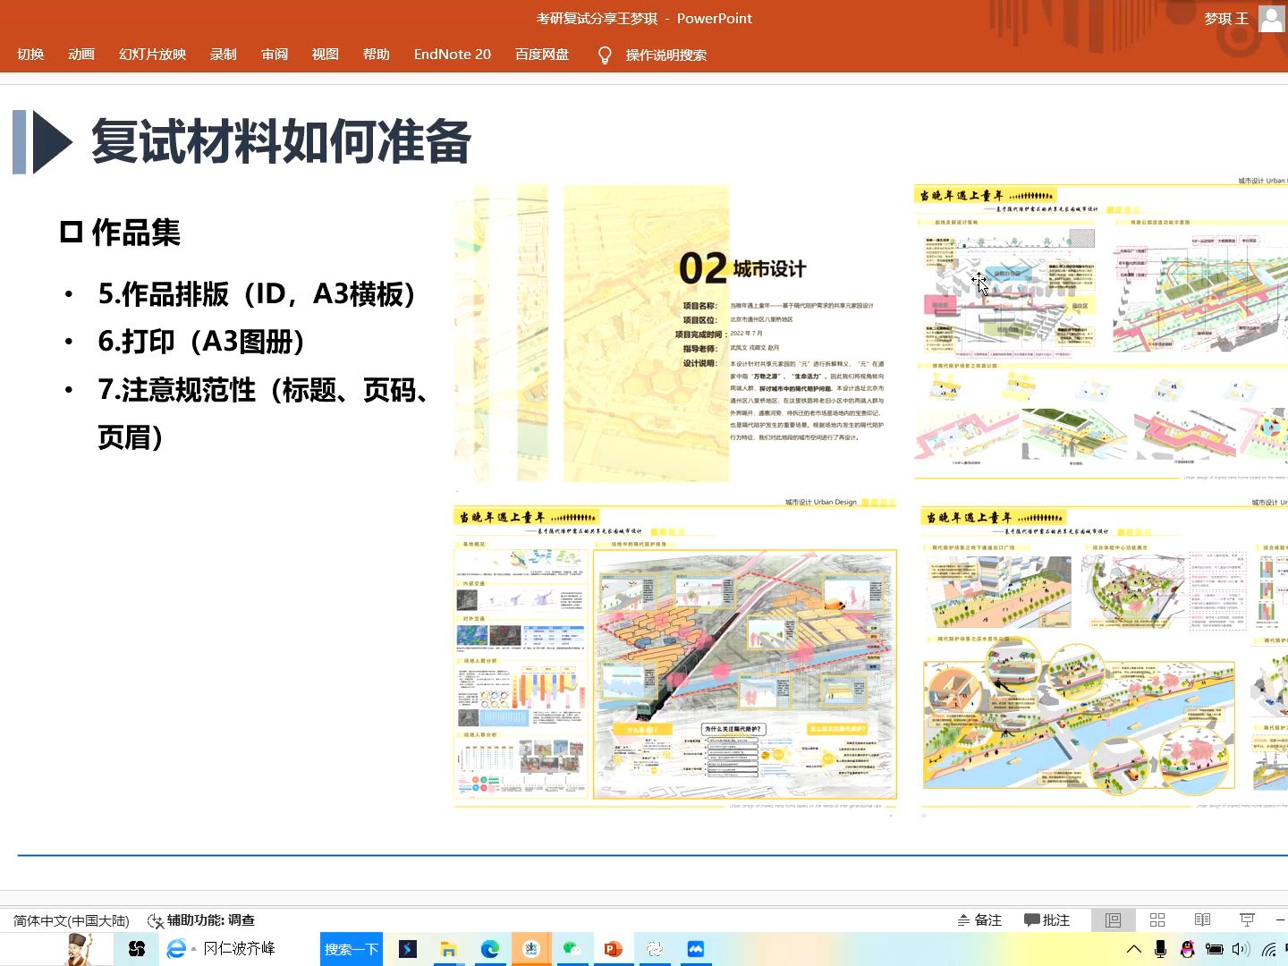Open the 百度网盘 ribbon tab

542,55
